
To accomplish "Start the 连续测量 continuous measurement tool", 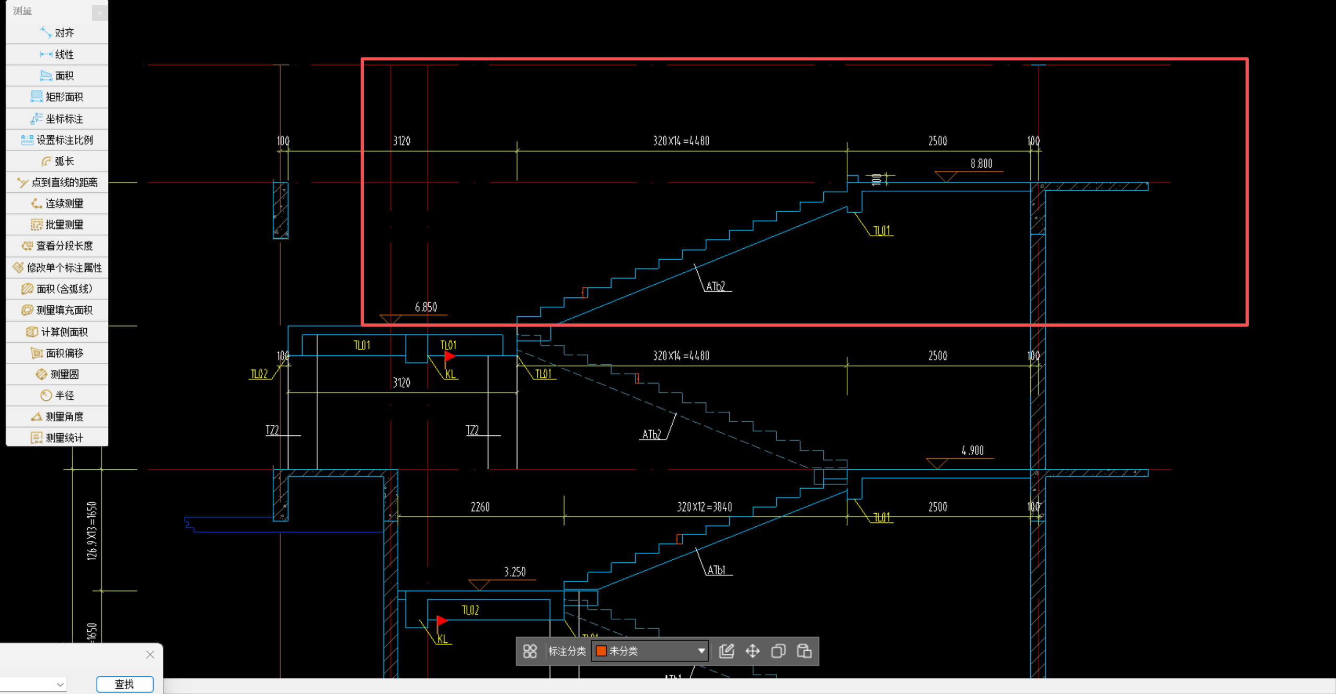I will pos(57,204).
